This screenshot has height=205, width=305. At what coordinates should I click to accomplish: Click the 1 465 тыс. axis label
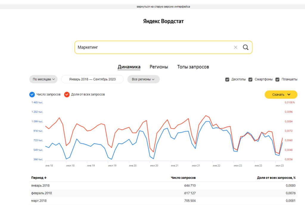coord(37,103)
